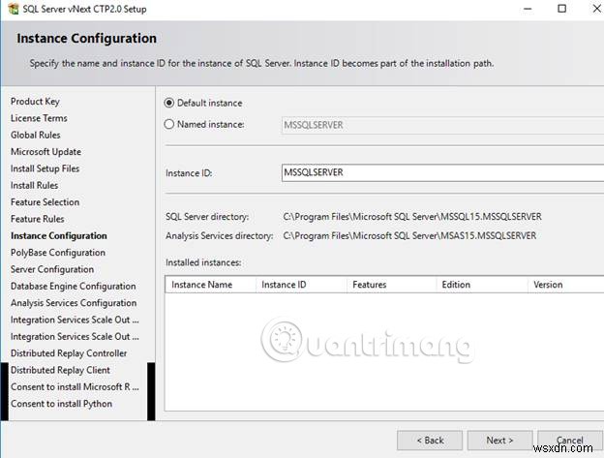Select the Default instance radio button
604x458 pixels.
(169, 103)
